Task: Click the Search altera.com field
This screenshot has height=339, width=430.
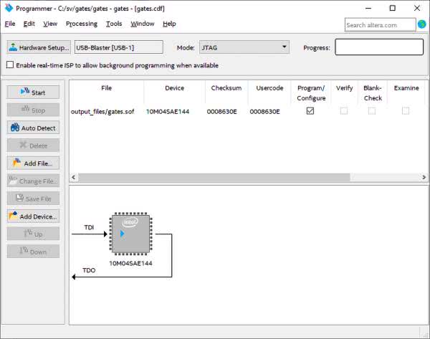Action: pos(380,25)
